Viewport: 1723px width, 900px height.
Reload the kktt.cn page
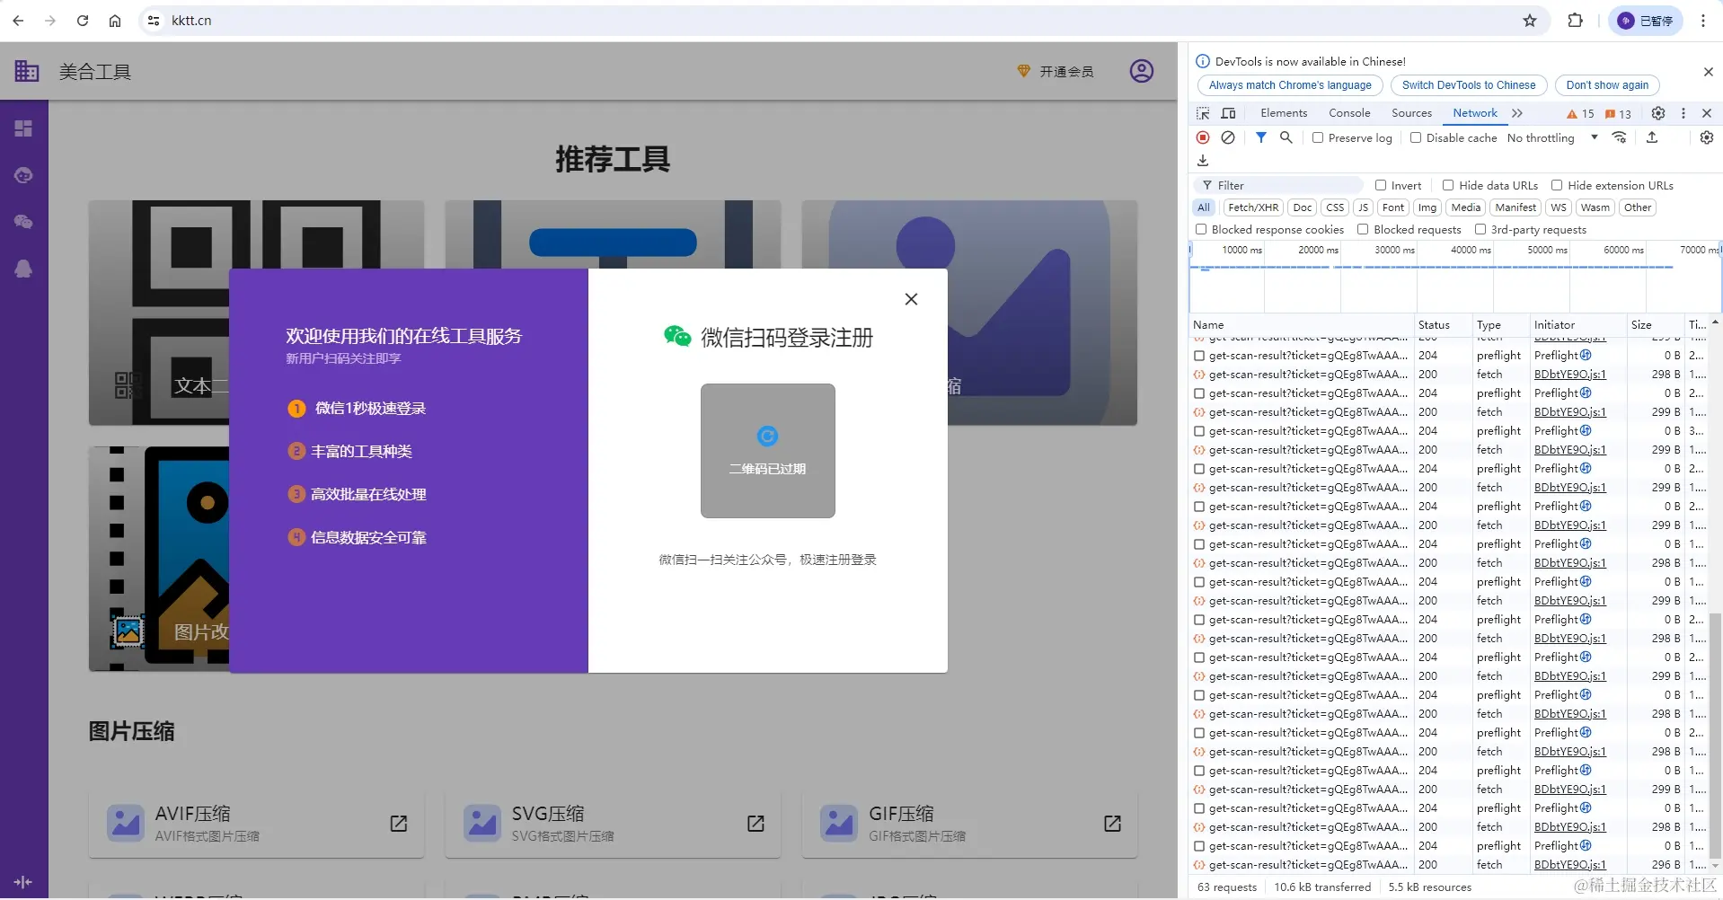click(x=83, y=21)
